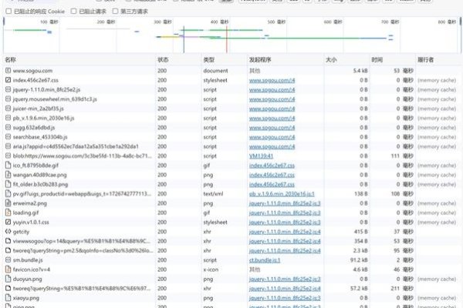The height and width of the screenshot is (308, 463).
Task: Click the image icon for erweima2.png
Action: pos(8,203)
